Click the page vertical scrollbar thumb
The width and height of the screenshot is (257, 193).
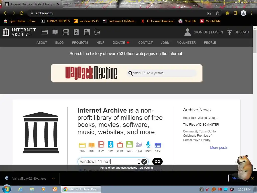point(255,42)
